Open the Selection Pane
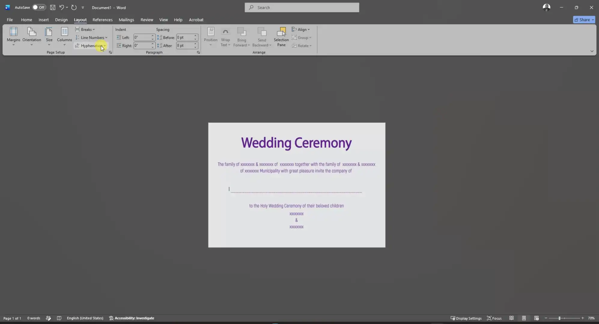Screen dimensions: 599x324 (281, 37)
